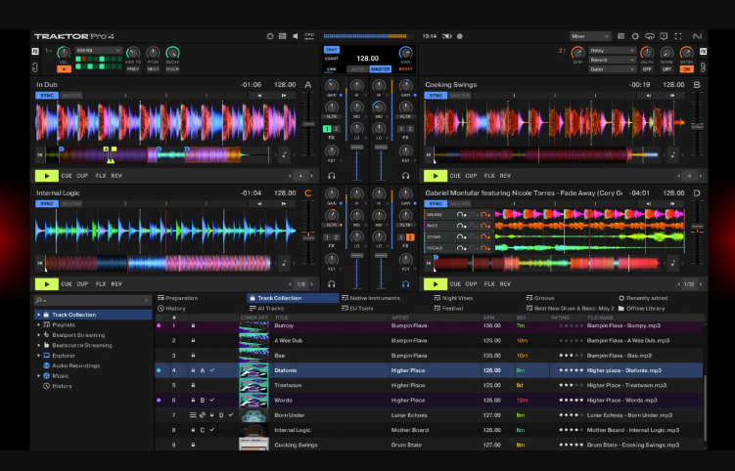Click CUE on Deck B
735x471 pixels.
click(455, 176)
